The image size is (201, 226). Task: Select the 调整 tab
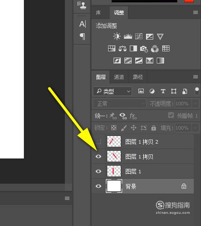pos(119,13)
